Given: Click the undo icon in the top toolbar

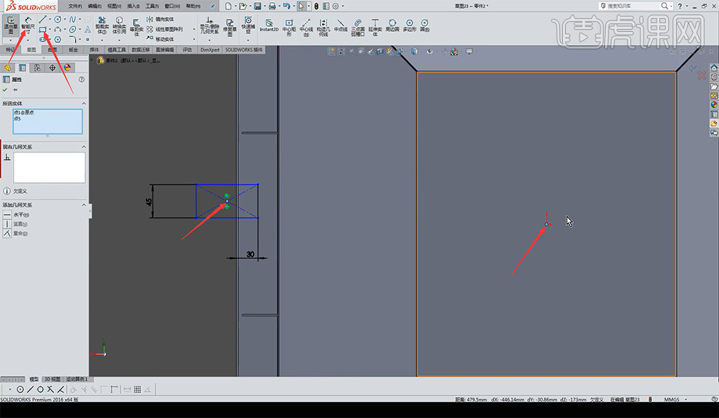Looking at the screenshot, I should 287,6.
